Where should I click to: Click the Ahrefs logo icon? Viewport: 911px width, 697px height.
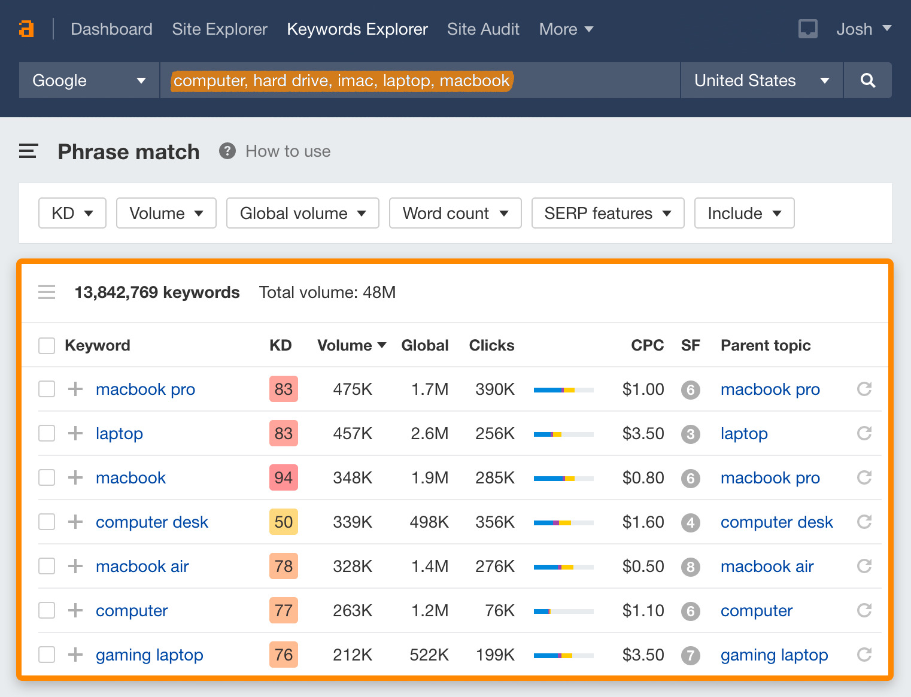(x=26, y=29)
